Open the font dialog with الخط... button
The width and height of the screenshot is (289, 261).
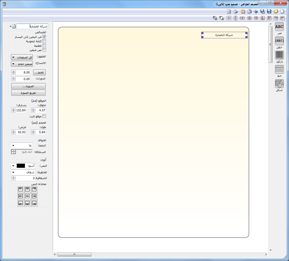(x=39, y=72)
